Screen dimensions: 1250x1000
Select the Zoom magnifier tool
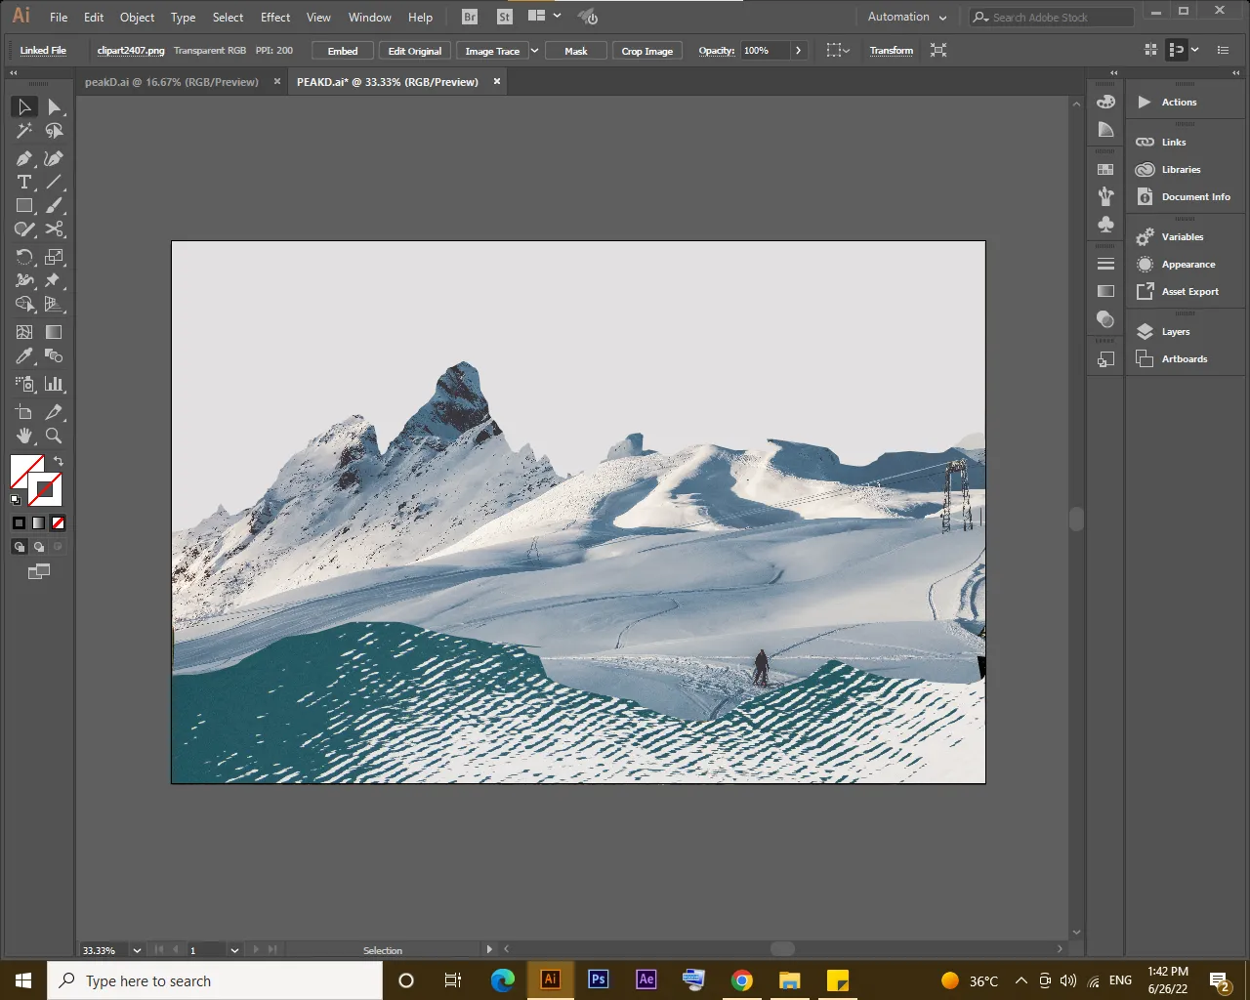point(55,436)
